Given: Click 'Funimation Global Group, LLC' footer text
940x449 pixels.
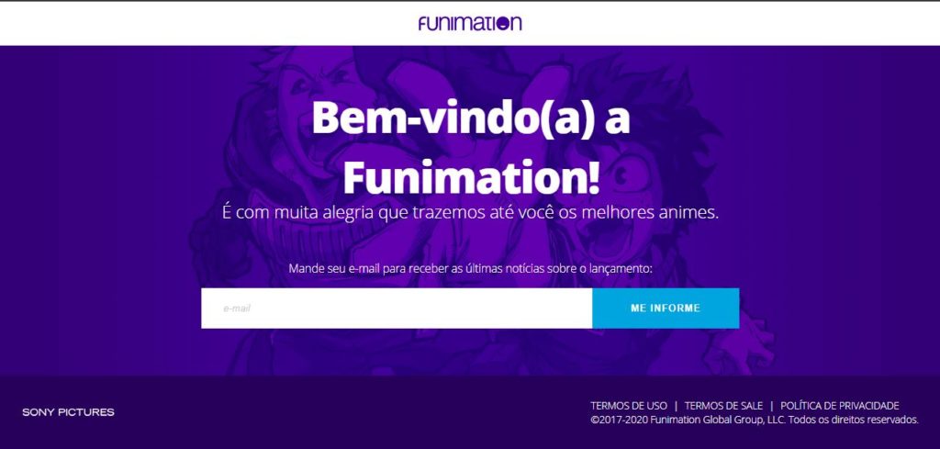Looking at the screenshot, I should [718, 420].
